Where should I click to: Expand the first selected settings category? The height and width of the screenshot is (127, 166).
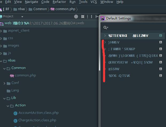click(105, 36)
